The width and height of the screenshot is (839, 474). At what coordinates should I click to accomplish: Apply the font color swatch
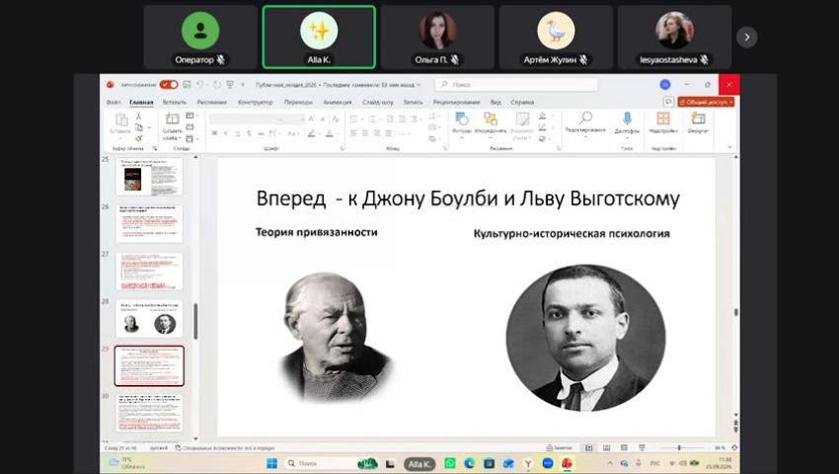(329, 133)
